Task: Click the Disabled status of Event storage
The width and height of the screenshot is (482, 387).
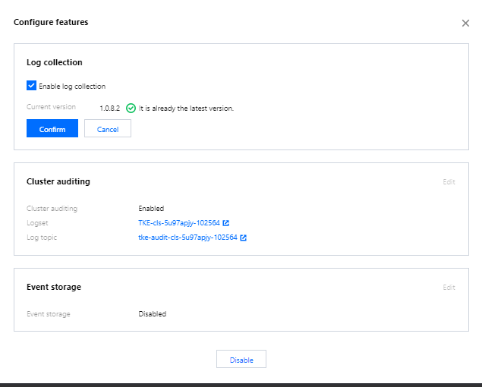Action: [152, 314]
